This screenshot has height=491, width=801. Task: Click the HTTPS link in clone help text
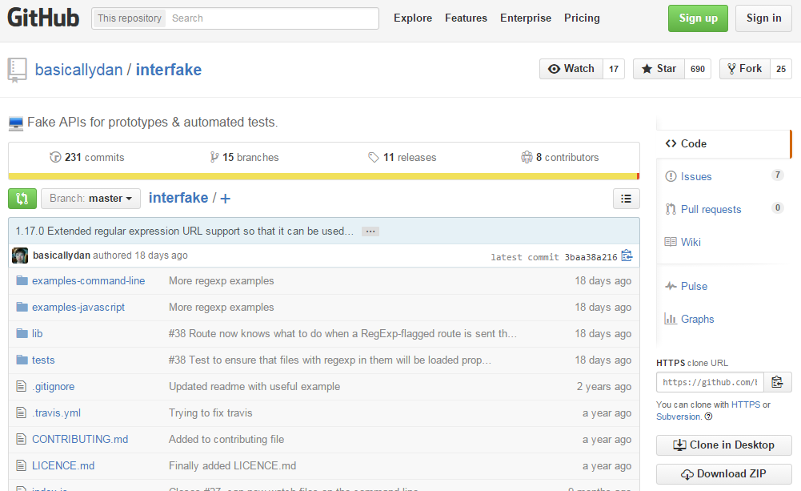click(x=746, y=404)
